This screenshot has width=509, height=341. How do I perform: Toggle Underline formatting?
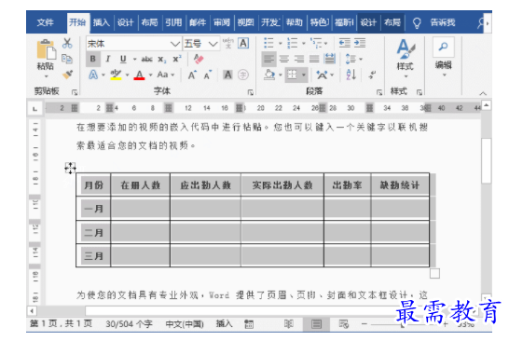tap(123, 59)
